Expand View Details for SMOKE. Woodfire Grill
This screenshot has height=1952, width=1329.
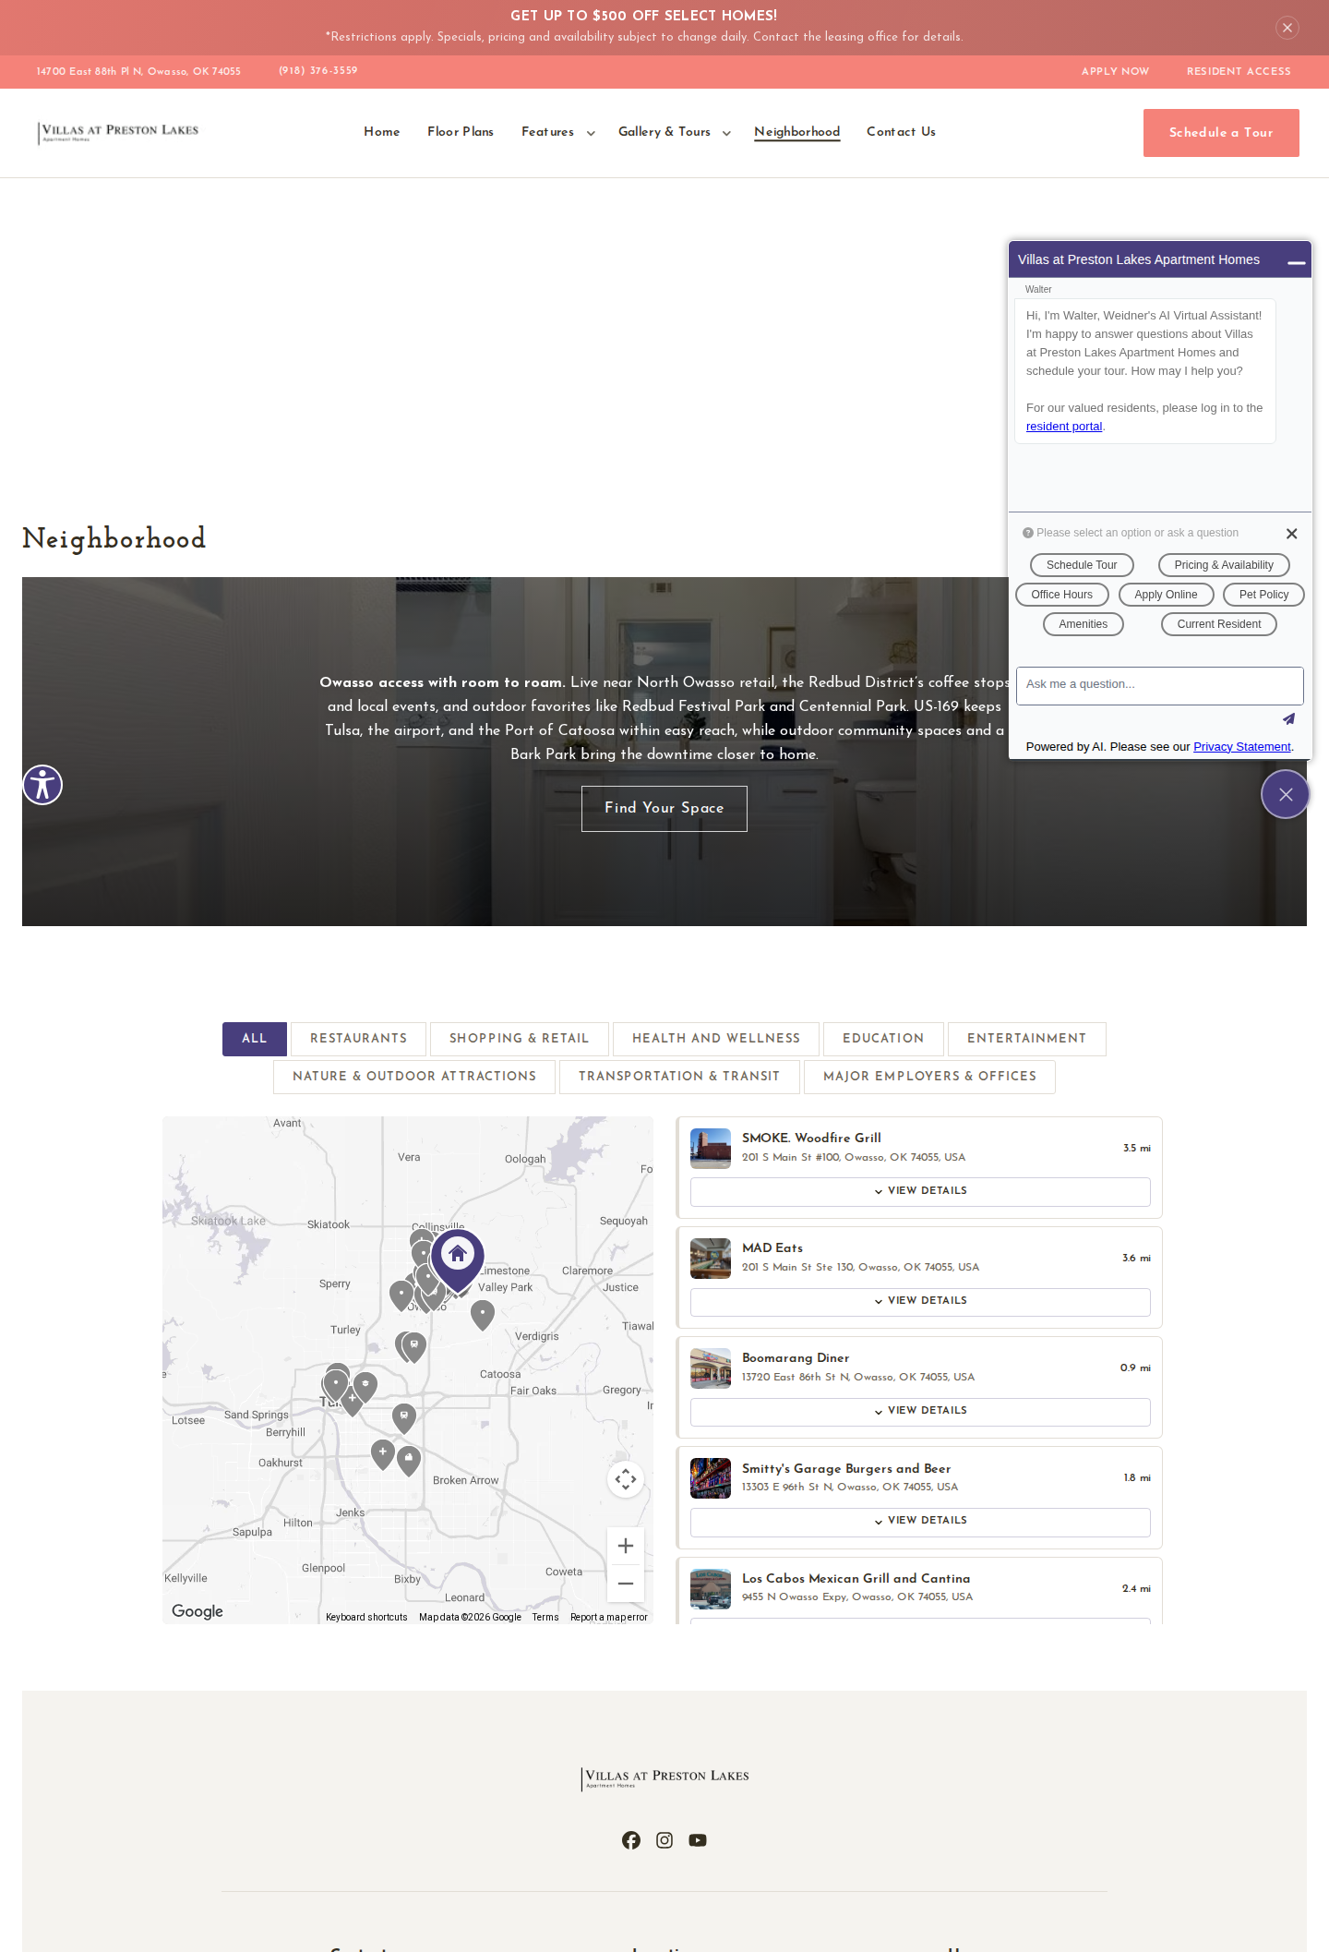tap(920, 1191)
